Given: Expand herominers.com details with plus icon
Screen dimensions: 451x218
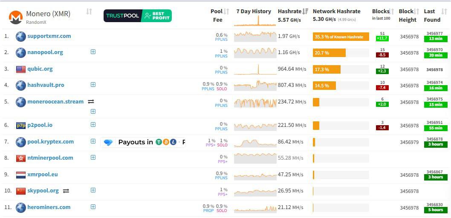Looking at the screenshot, I should pos(93,207).
